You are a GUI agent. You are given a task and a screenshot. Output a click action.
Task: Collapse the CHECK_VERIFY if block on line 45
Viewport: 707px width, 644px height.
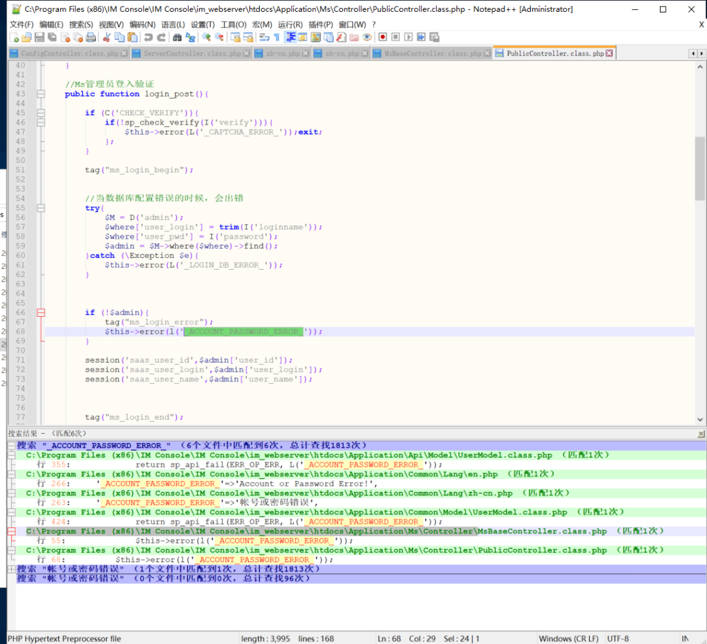[41, 113]
